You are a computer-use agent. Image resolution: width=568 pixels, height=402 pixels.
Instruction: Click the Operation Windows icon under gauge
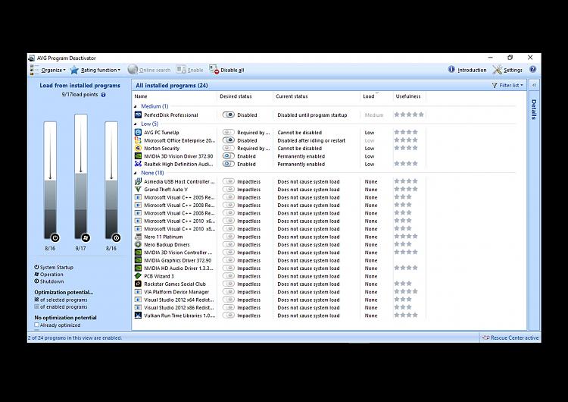(x=86, y=238)
